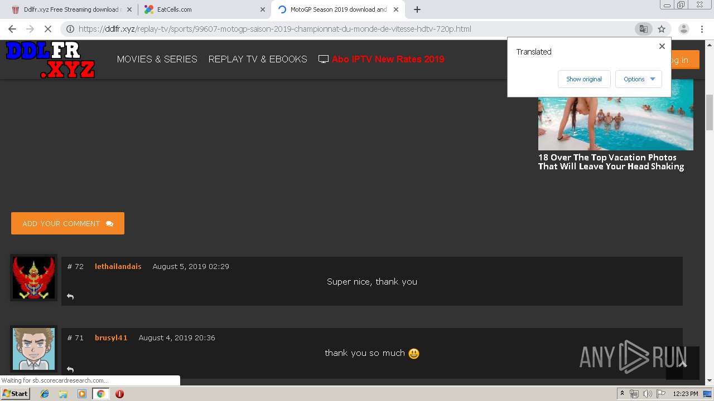Click the Google Translate icon in address bar
The height and width of the screenshot is (401, 714).
[x=643, y=29]
